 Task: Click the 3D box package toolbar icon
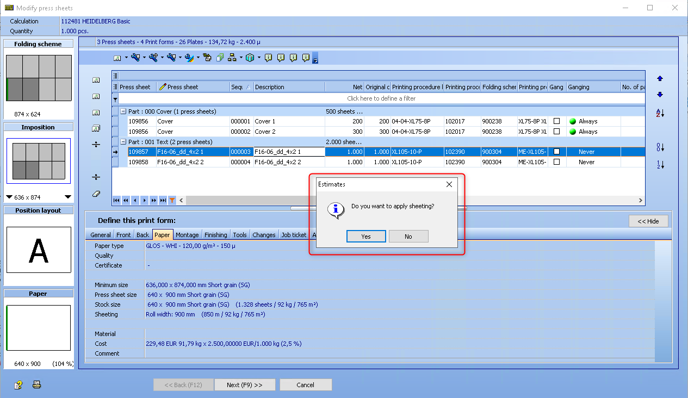[x=250, y=57]
